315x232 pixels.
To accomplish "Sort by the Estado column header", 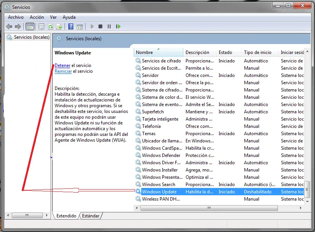I will pyautogui.click(x=229, y=52).
